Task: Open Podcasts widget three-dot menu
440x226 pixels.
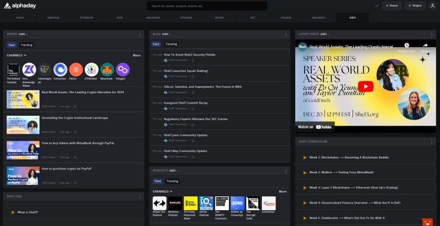Action: (285, 171)
